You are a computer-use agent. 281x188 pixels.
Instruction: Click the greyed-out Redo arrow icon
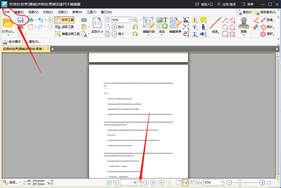pos(40,27)
